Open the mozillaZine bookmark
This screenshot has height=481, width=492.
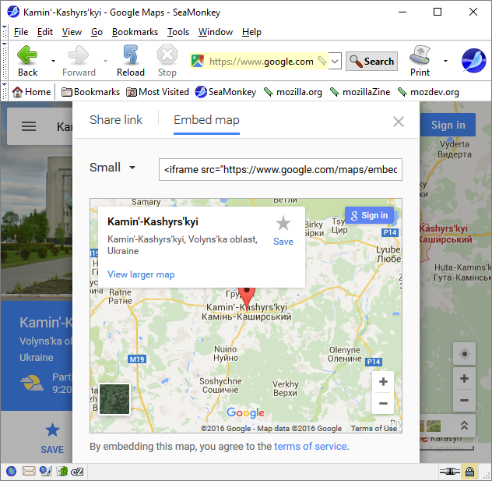pos(360,92)
